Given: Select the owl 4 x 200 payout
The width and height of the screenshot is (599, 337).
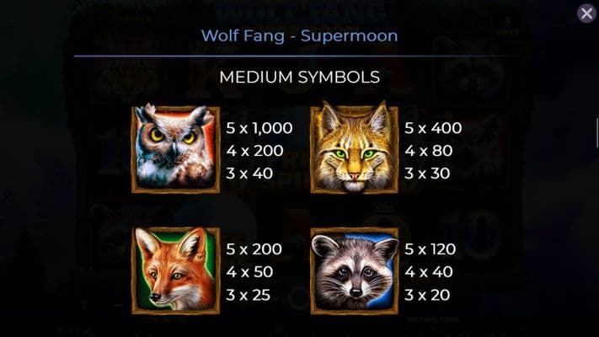Looking at the screenshot, I should pos(254,151).
